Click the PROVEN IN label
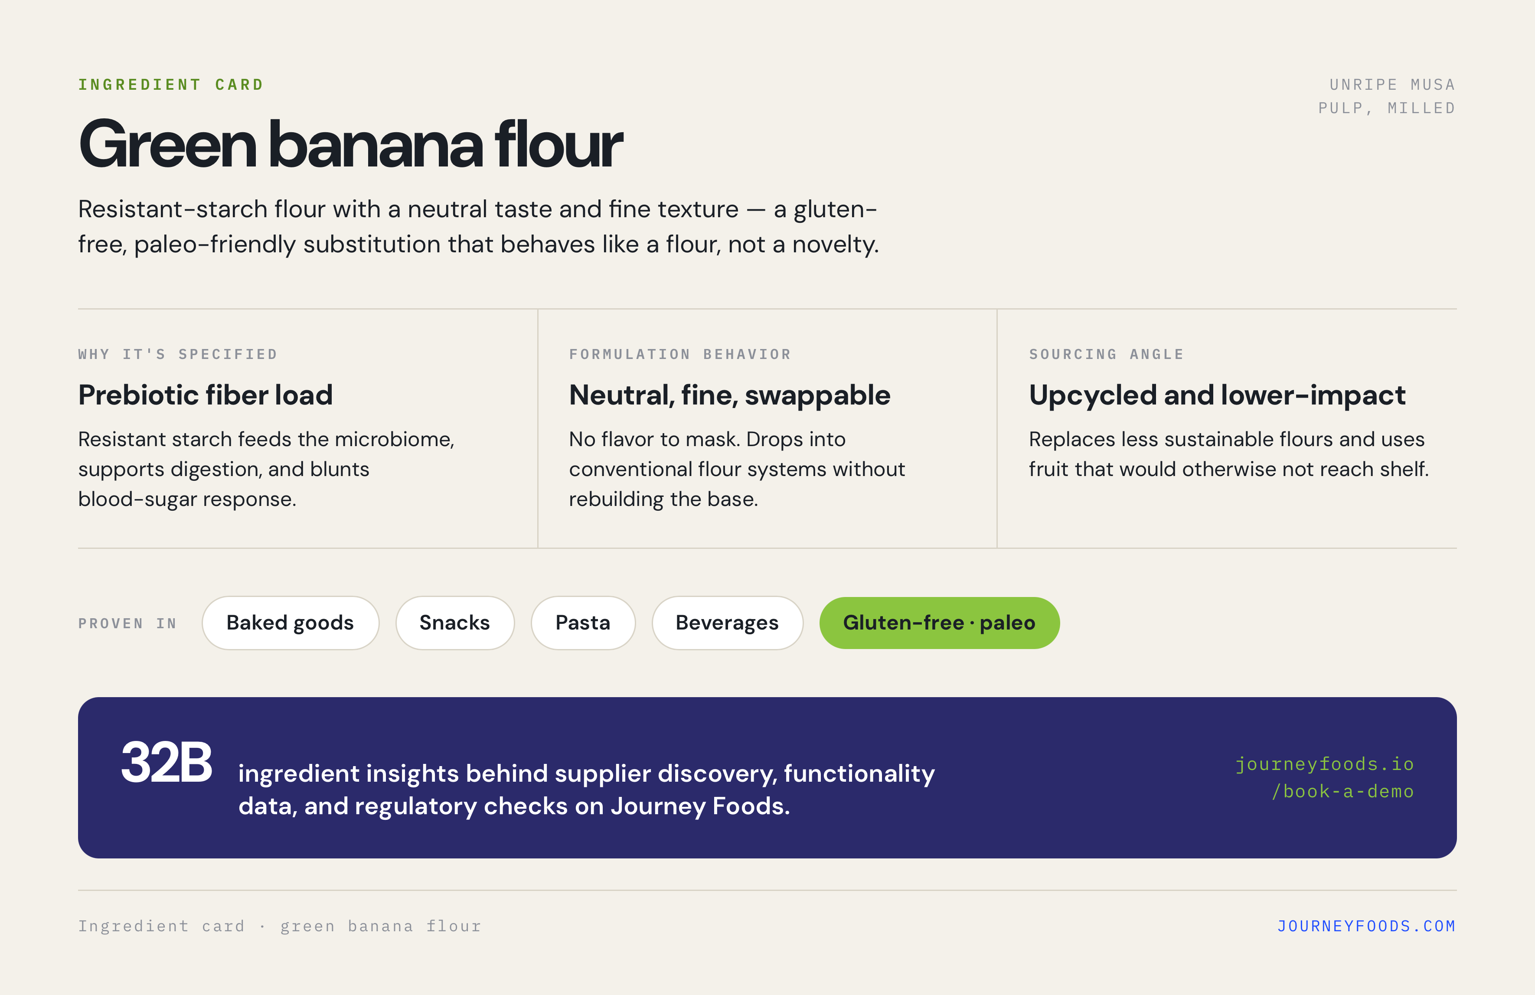Viewport: 1535px width, 995px height. [128, 623]
